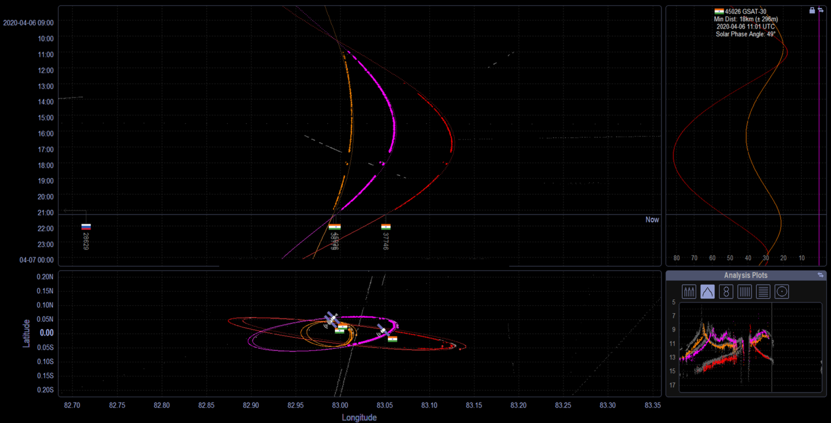
Task: Toggle the lock on the conjunction panel
Action: click(812, 10)
